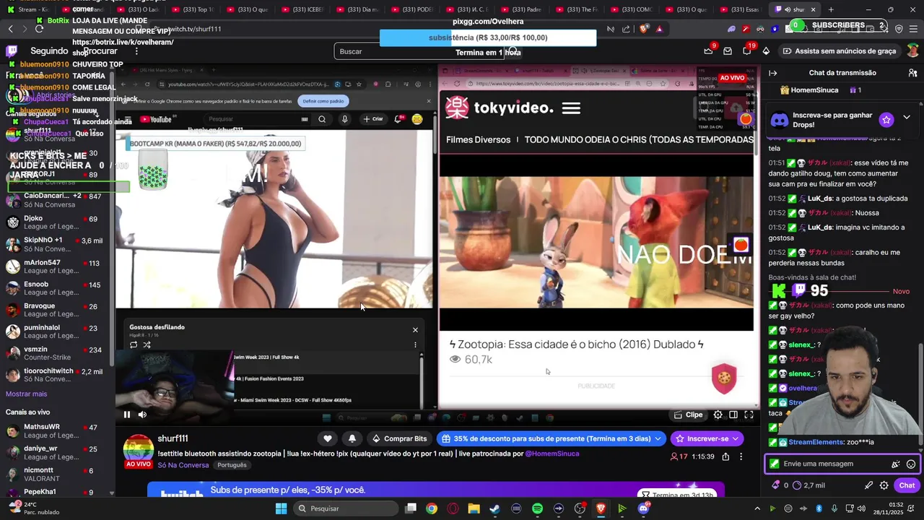Open a new browser tab
Image resolution: width=924 pixels, height=520 pixels.
(831, 9)
